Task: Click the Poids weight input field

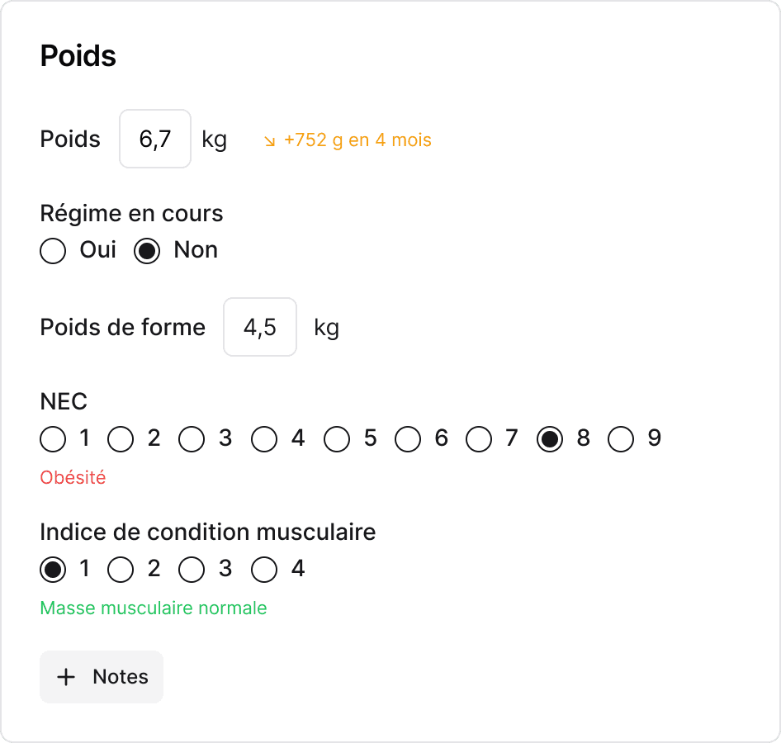Action: point(155,139)
